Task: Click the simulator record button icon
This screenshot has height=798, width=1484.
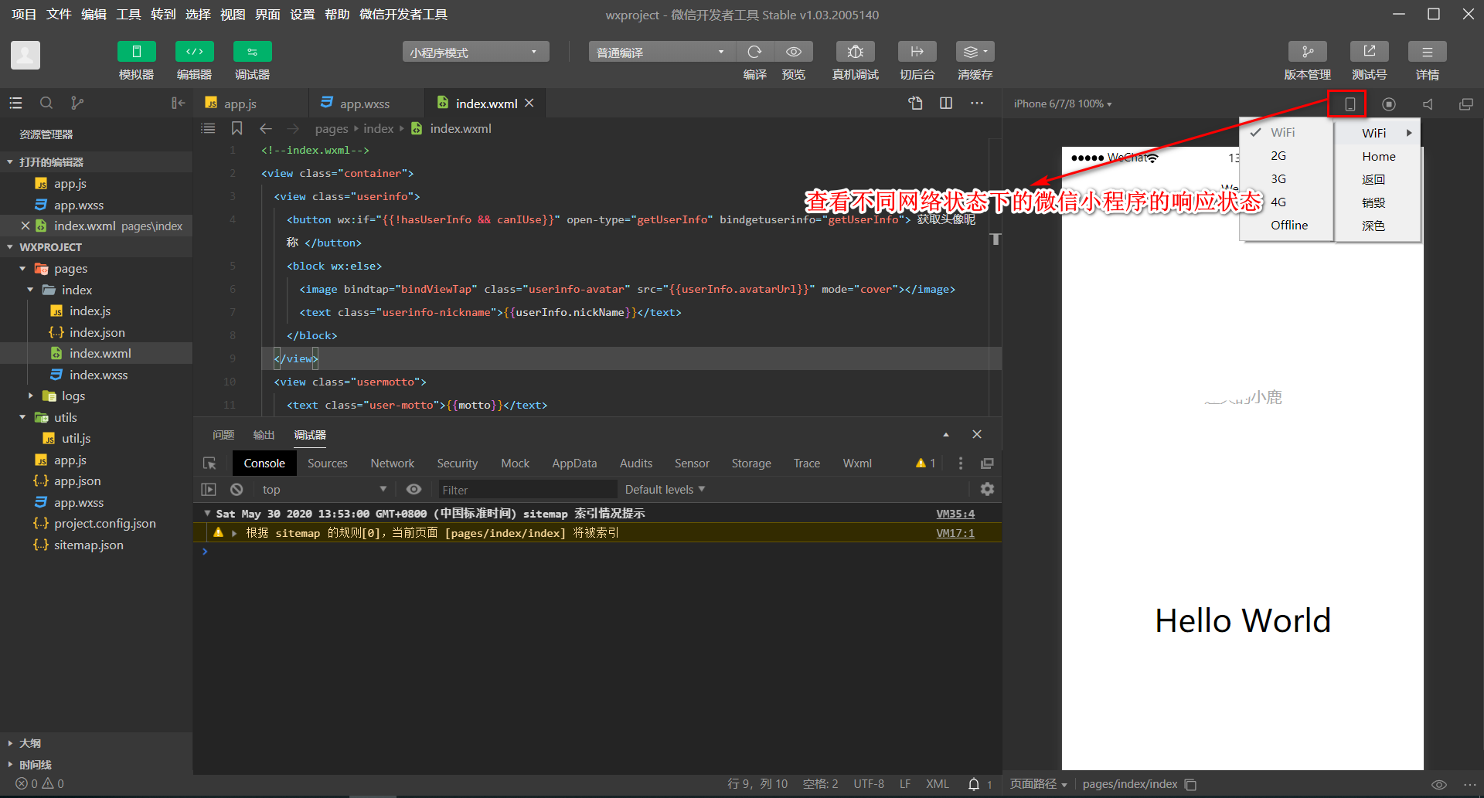Action: pyautogui.click(x=1389, y=104)
